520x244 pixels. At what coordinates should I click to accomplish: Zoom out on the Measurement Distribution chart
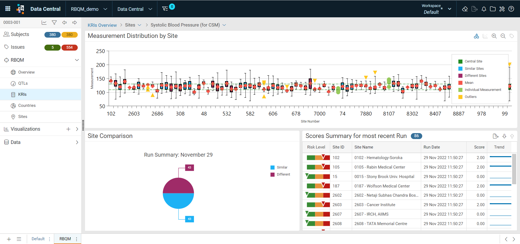tap(503, 36)
